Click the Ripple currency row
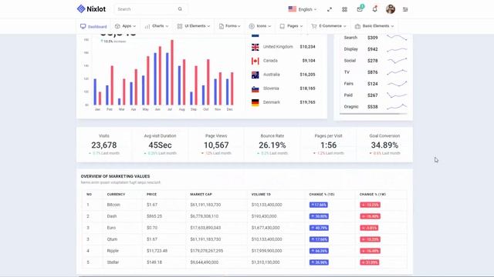The width and height of the screenshot is (494, 277). 245,251
